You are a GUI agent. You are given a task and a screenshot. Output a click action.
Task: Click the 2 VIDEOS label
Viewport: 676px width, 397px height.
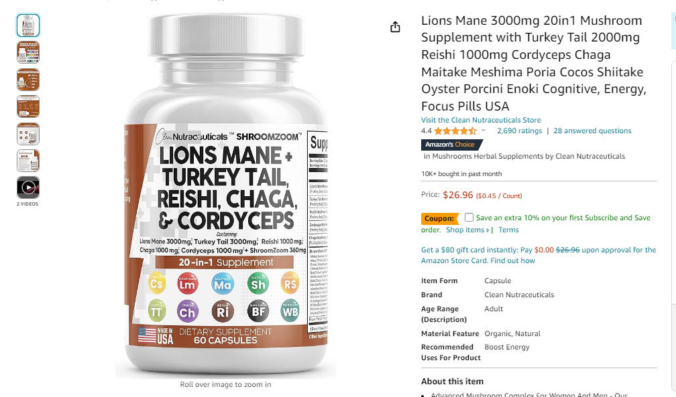pos(27,204)
